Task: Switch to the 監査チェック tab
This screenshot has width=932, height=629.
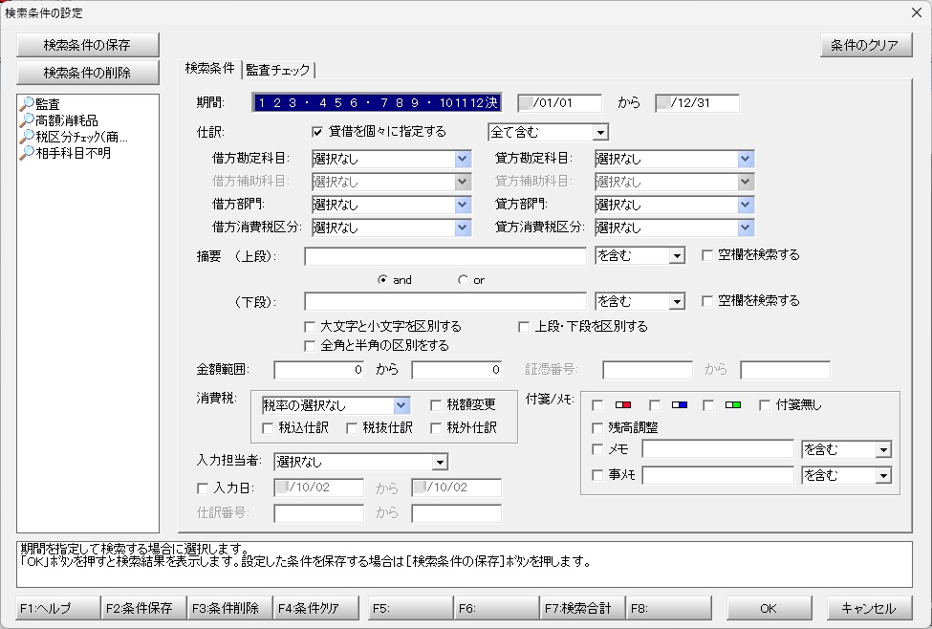Action: (277, 70)
